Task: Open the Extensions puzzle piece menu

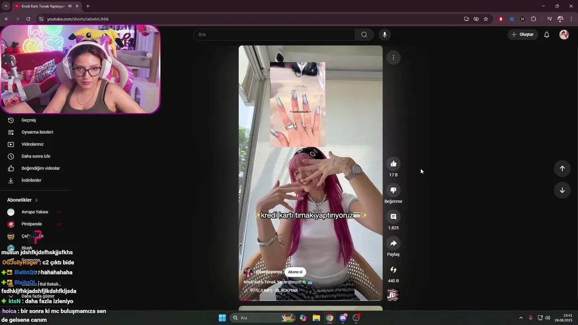Action: point(534,19)
